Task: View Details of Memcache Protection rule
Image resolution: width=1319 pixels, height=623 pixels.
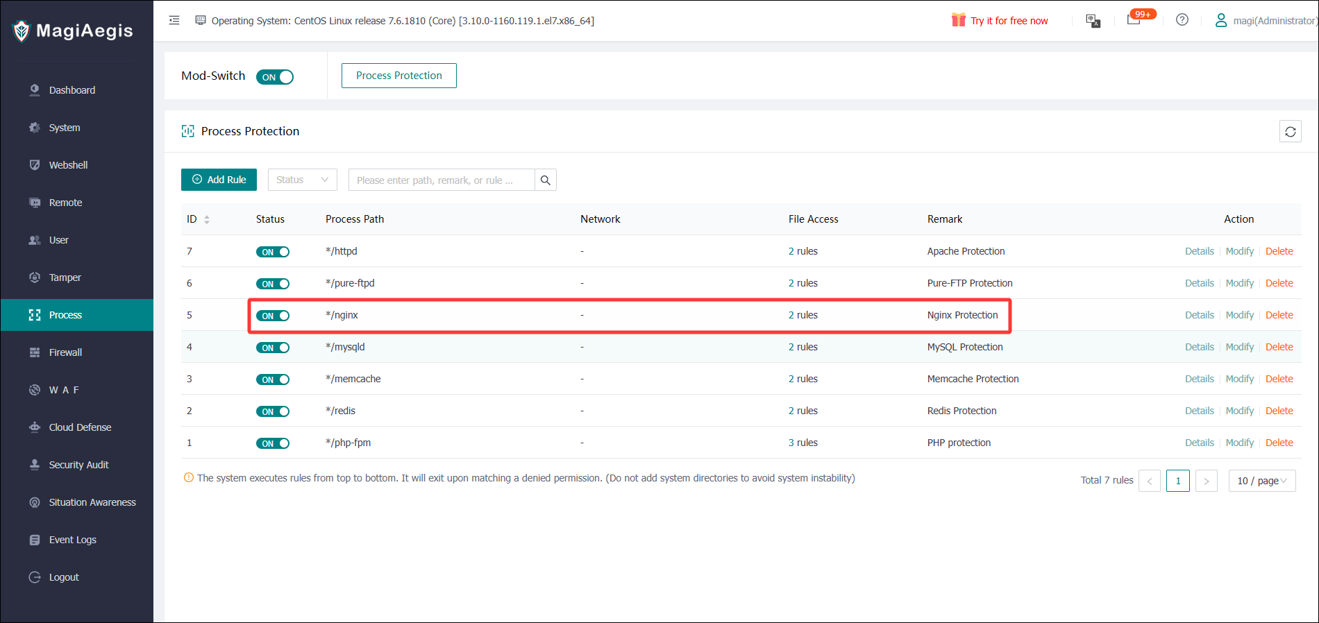Action: click(1200, 379)
